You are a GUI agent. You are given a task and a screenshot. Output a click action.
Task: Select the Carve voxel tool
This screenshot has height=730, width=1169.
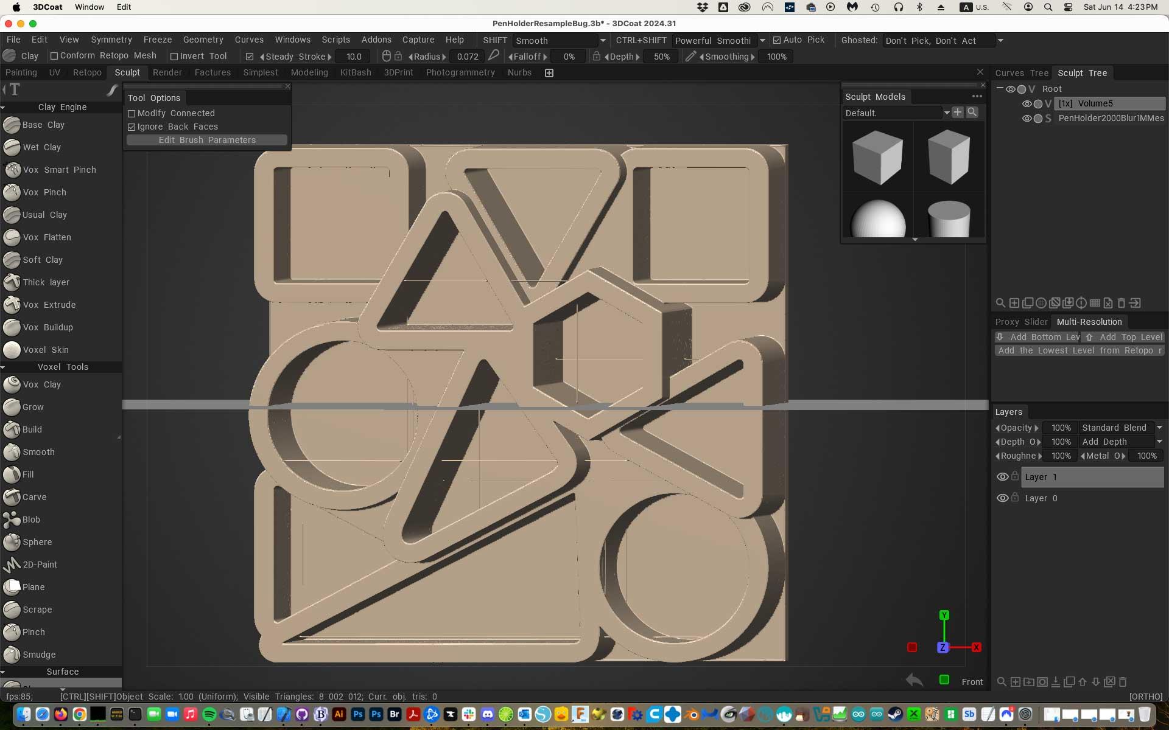pos(34,497)
